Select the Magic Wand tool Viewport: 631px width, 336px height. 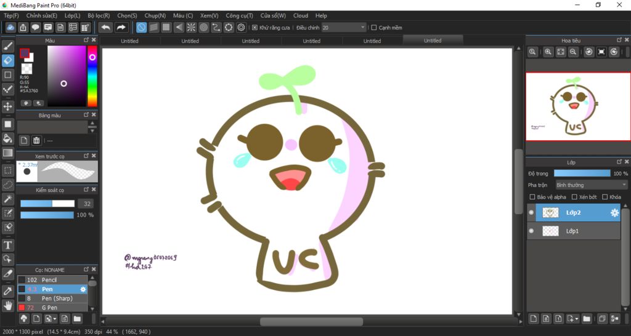(x=7, y=199)
